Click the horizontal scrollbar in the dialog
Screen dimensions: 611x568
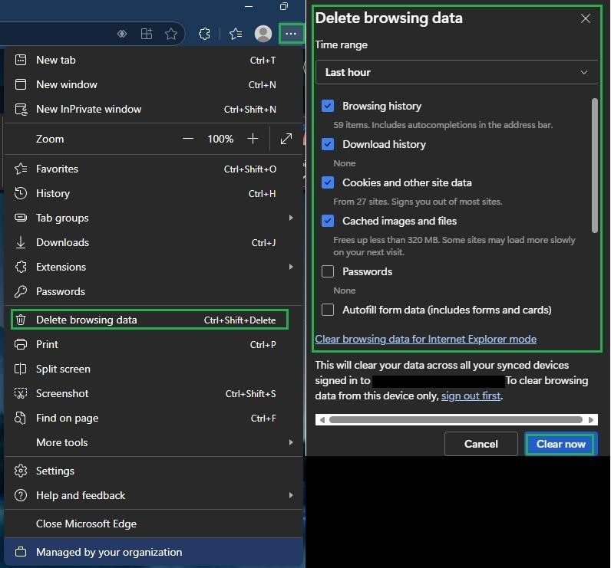456,419
